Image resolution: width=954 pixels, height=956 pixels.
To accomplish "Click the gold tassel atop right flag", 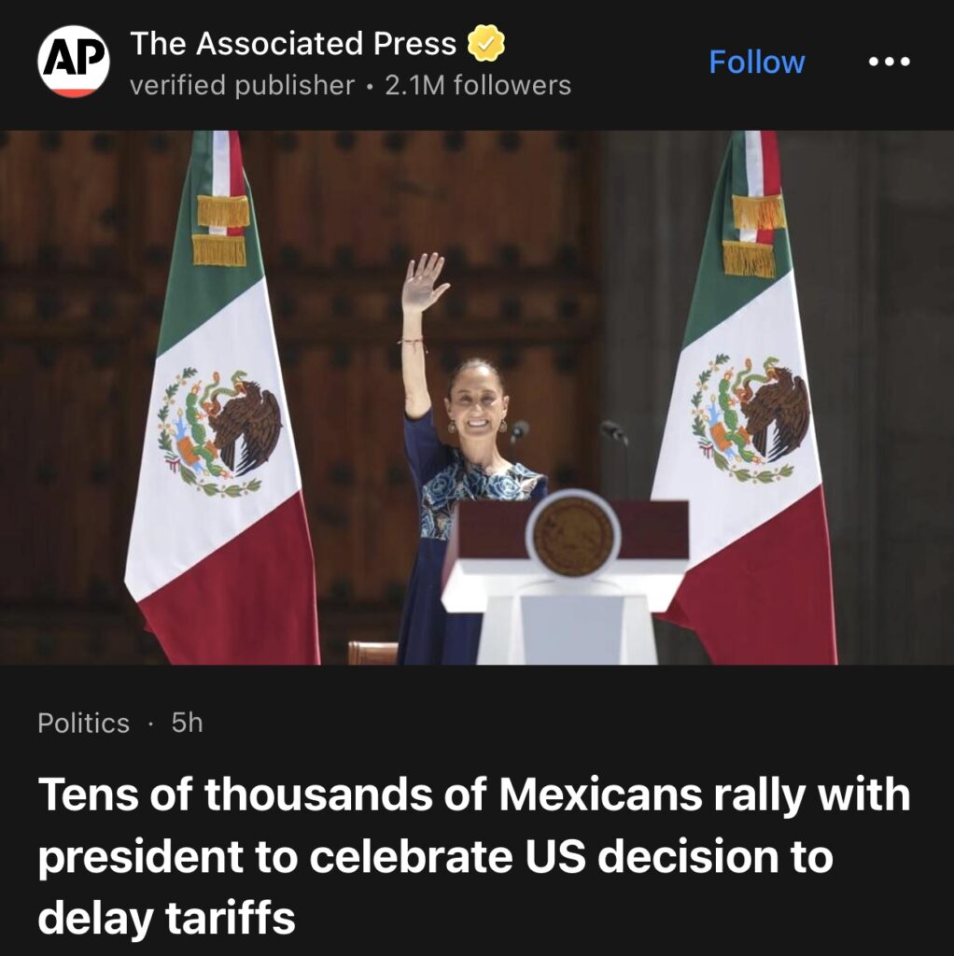I will pyautogui.click(x=754, y=234).
